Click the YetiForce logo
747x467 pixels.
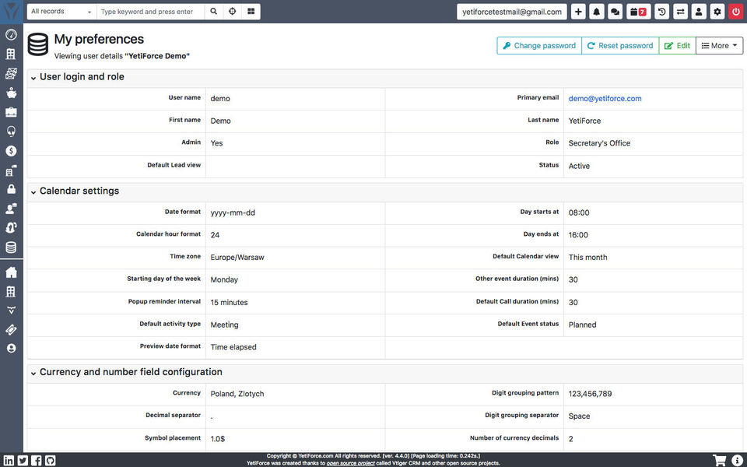pos(12,11)
